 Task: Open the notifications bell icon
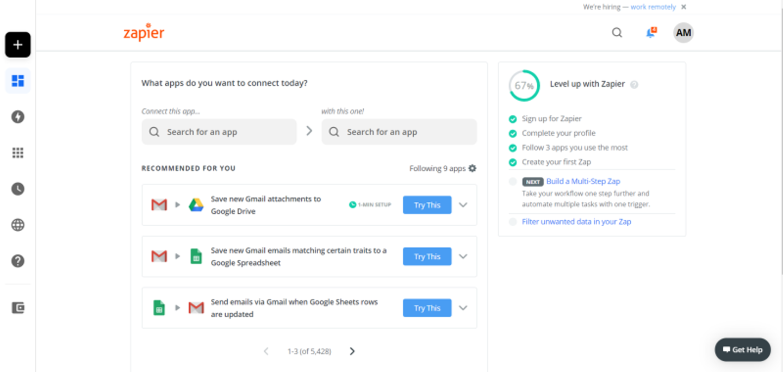[x=650, y=33]
